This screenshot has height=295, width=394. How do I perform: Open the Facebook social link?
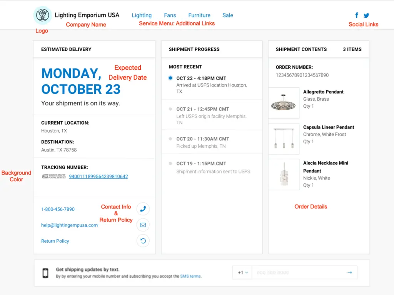357,15
